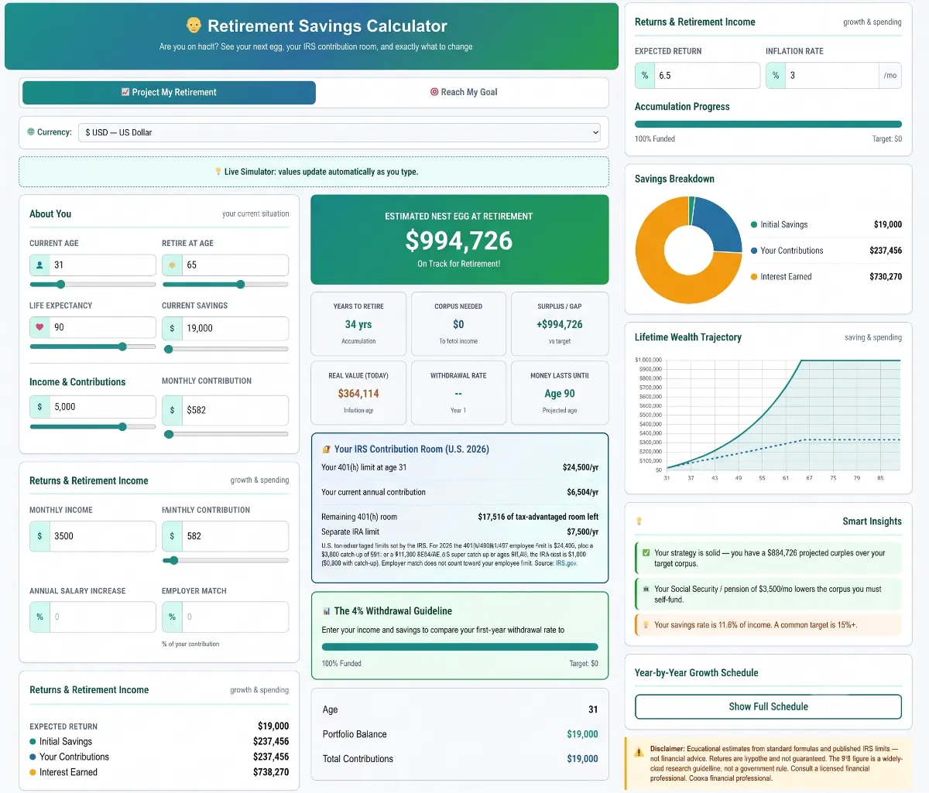Click the Money Lasts Until Age 90 card
The height and width of the screenshot is (793, 929).
click(560, 393)
